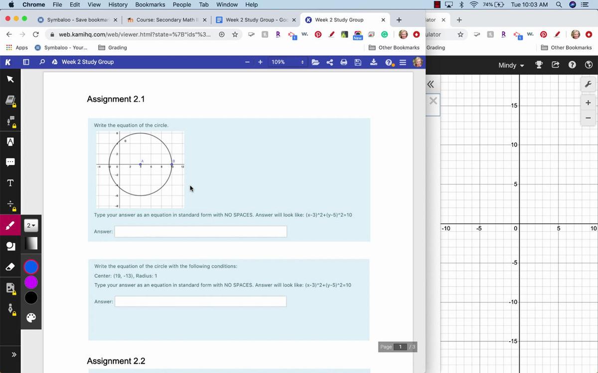Reload the Kami page
The height and width of the screenshot is (373, 598).
[x=35, y=34]
